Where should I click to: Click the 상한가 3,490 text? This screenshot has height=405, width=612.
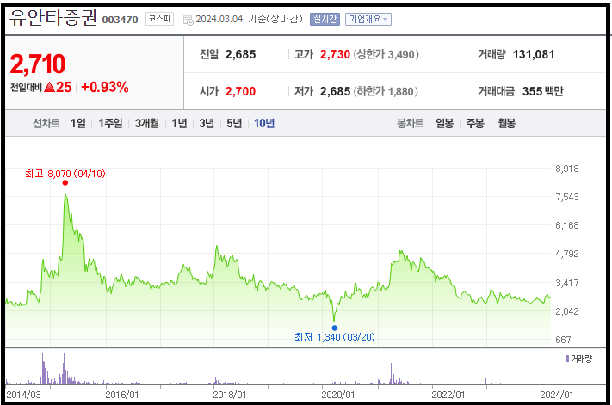[x=386, y=54]
